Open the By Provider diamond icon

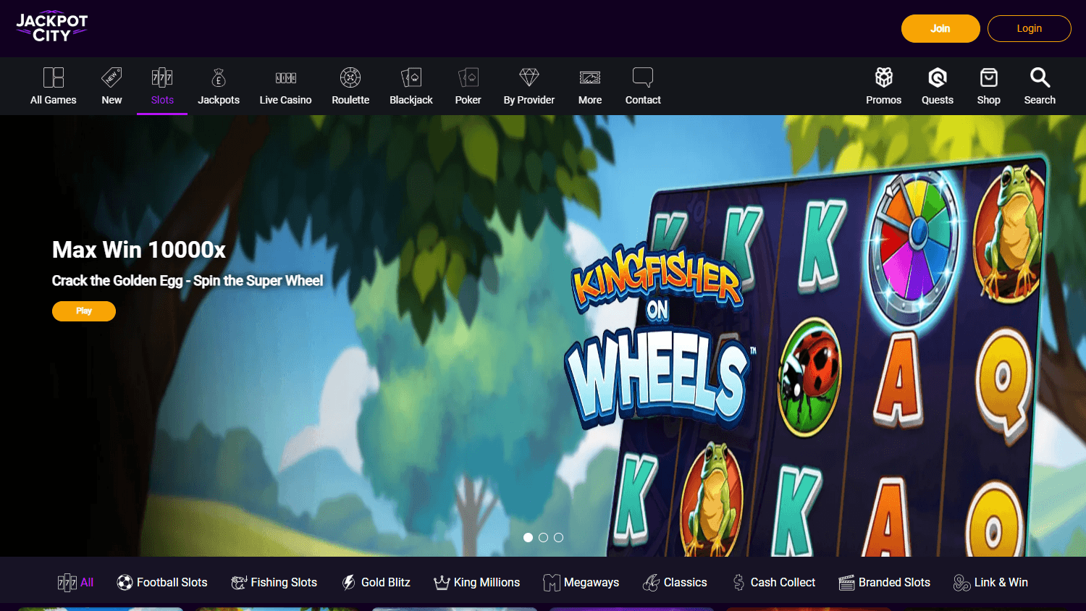529,77
